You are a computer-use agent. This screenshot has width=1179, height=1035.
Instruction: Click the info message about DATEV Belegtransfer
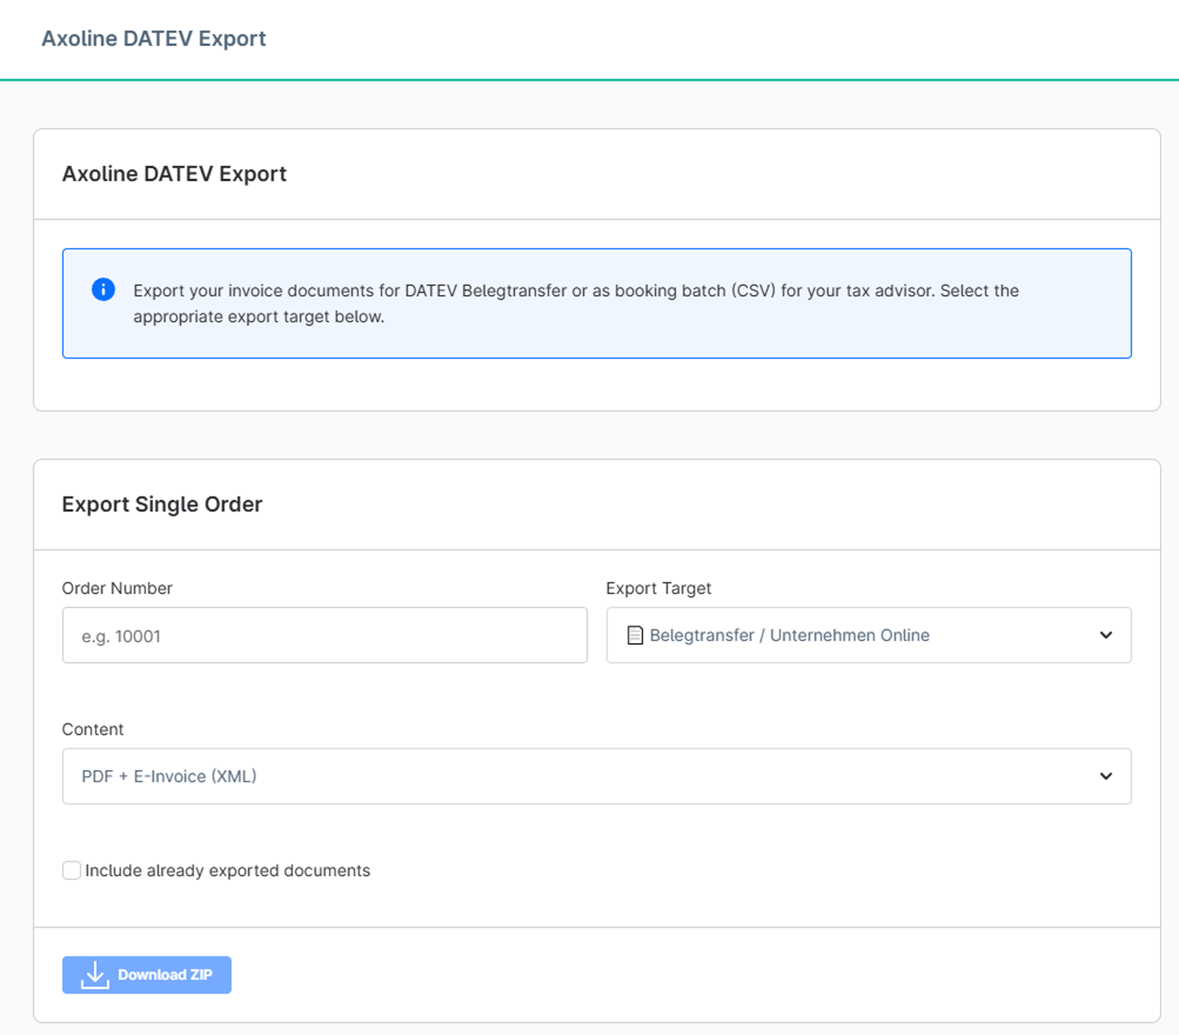point(576,303)
